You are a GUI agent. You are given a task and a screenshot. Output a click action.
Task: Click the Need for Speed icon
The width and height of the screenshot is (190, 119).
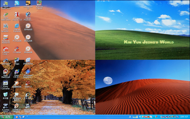pos(28,108)
